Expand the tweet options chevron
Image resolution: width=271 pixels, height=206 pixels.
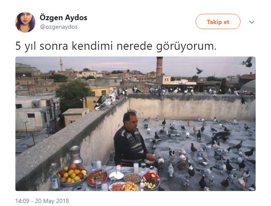(252, 22)
